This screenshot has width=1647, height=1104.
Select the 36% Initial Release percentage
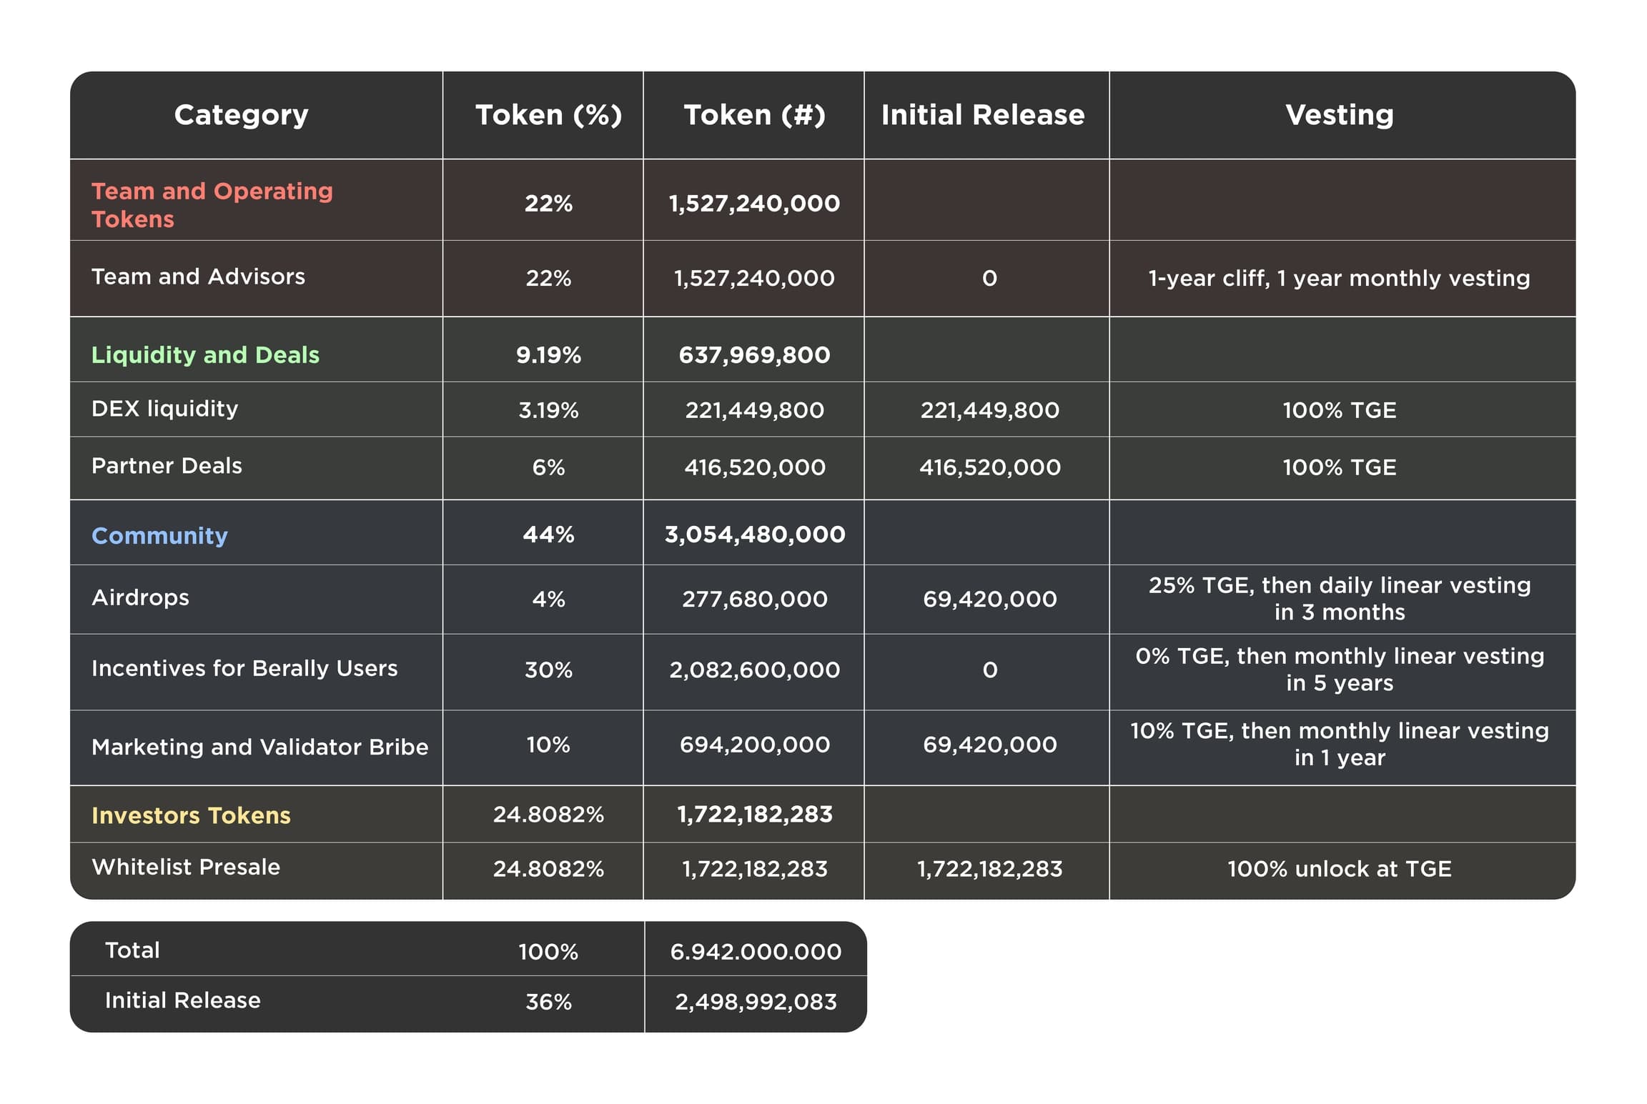(x=545, y=1001)
